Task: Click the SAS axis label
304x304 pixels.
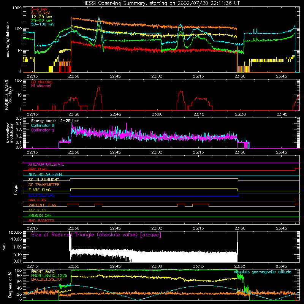Action: click(x=4, y=247)
